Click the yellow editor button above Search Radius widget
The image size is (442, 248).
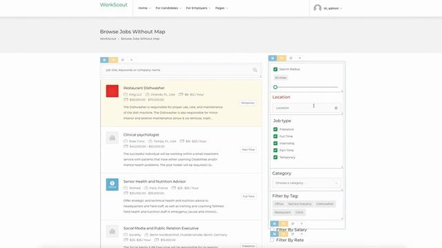pos(282,58)
